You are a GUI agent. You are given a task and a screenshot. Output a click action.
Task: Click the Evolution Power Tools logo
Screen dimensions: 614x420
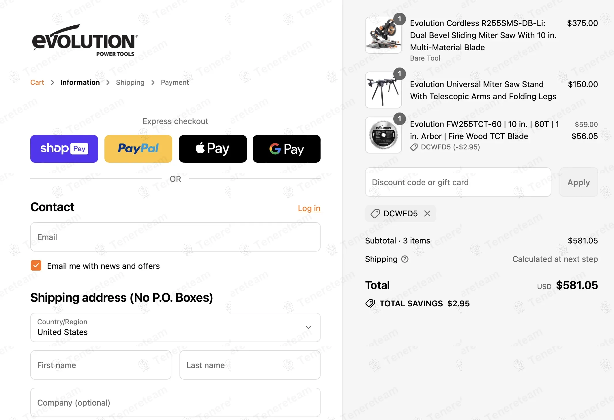click(85, 41)
